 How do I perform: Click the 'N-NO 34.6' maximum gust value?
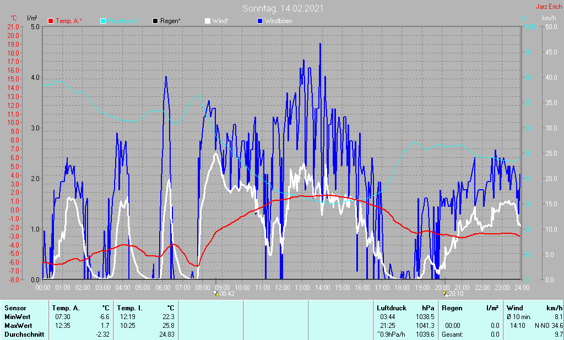point(549,326)
